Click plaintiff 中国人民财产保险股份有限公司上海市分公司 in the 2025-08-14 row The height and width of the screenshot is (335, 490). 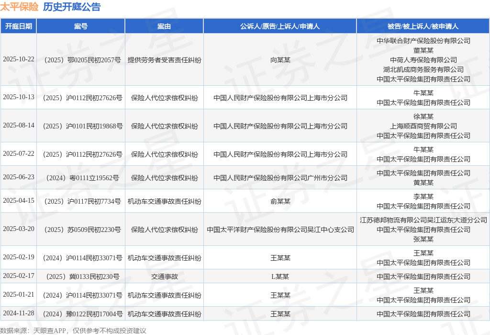click(x=280, y=126)
